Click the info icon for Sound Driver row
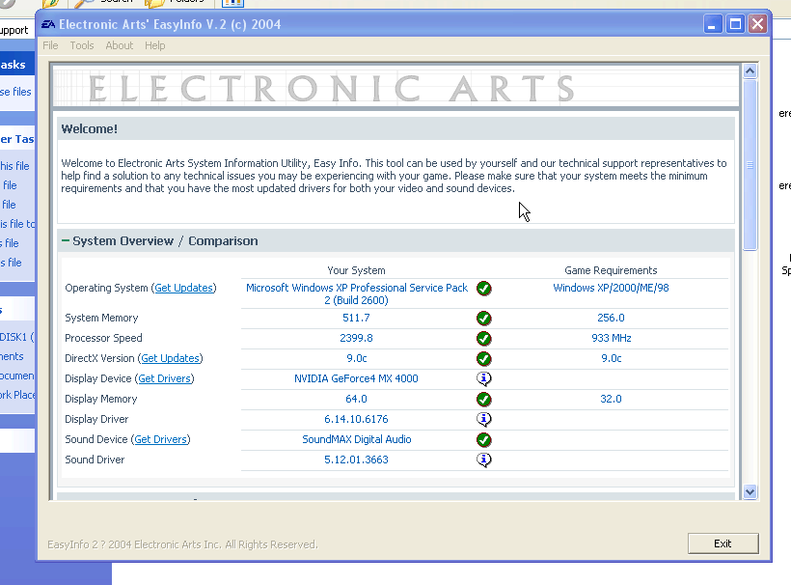This screenshot has width=791, height=585. (484, 460)
